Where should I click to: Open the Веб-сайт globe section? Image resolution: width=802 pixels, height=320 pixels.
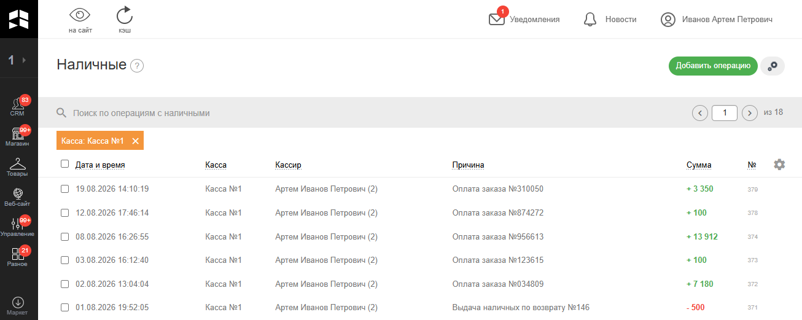tap(18, 197)
